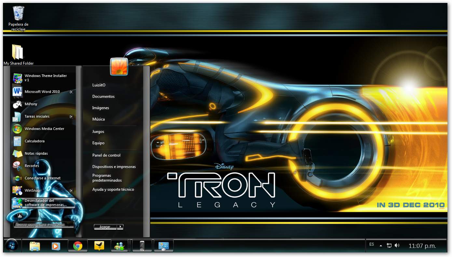Image resolution: width=452 pixels, height=257 pixels.
Task: Click the Buscar programas y archivos search box
Action: coord(44,225)
